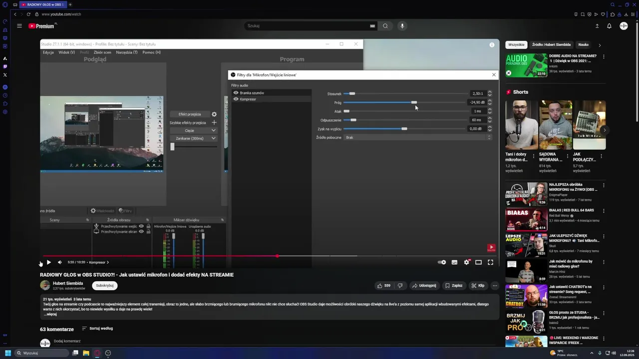
Task: Toggle autoplay switch in the player
Action: coord(442,262)
